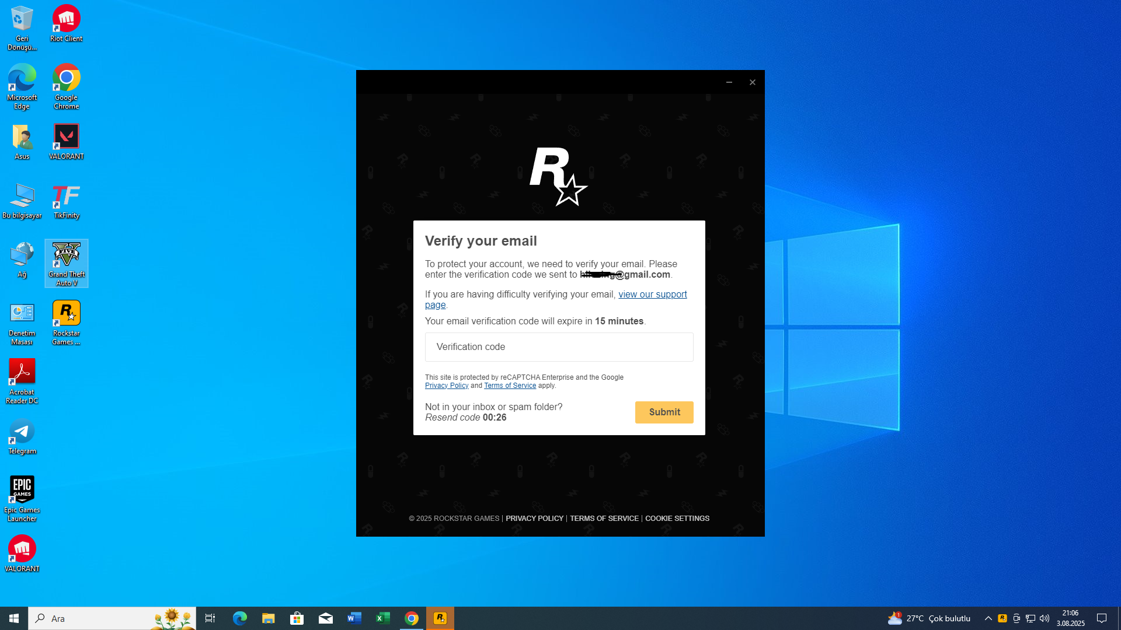The height and width of the screenshot is (630, 1121).
Task: Open PRIVACY POLICY in the launcher footer
Action: click(x=535, y=519)
